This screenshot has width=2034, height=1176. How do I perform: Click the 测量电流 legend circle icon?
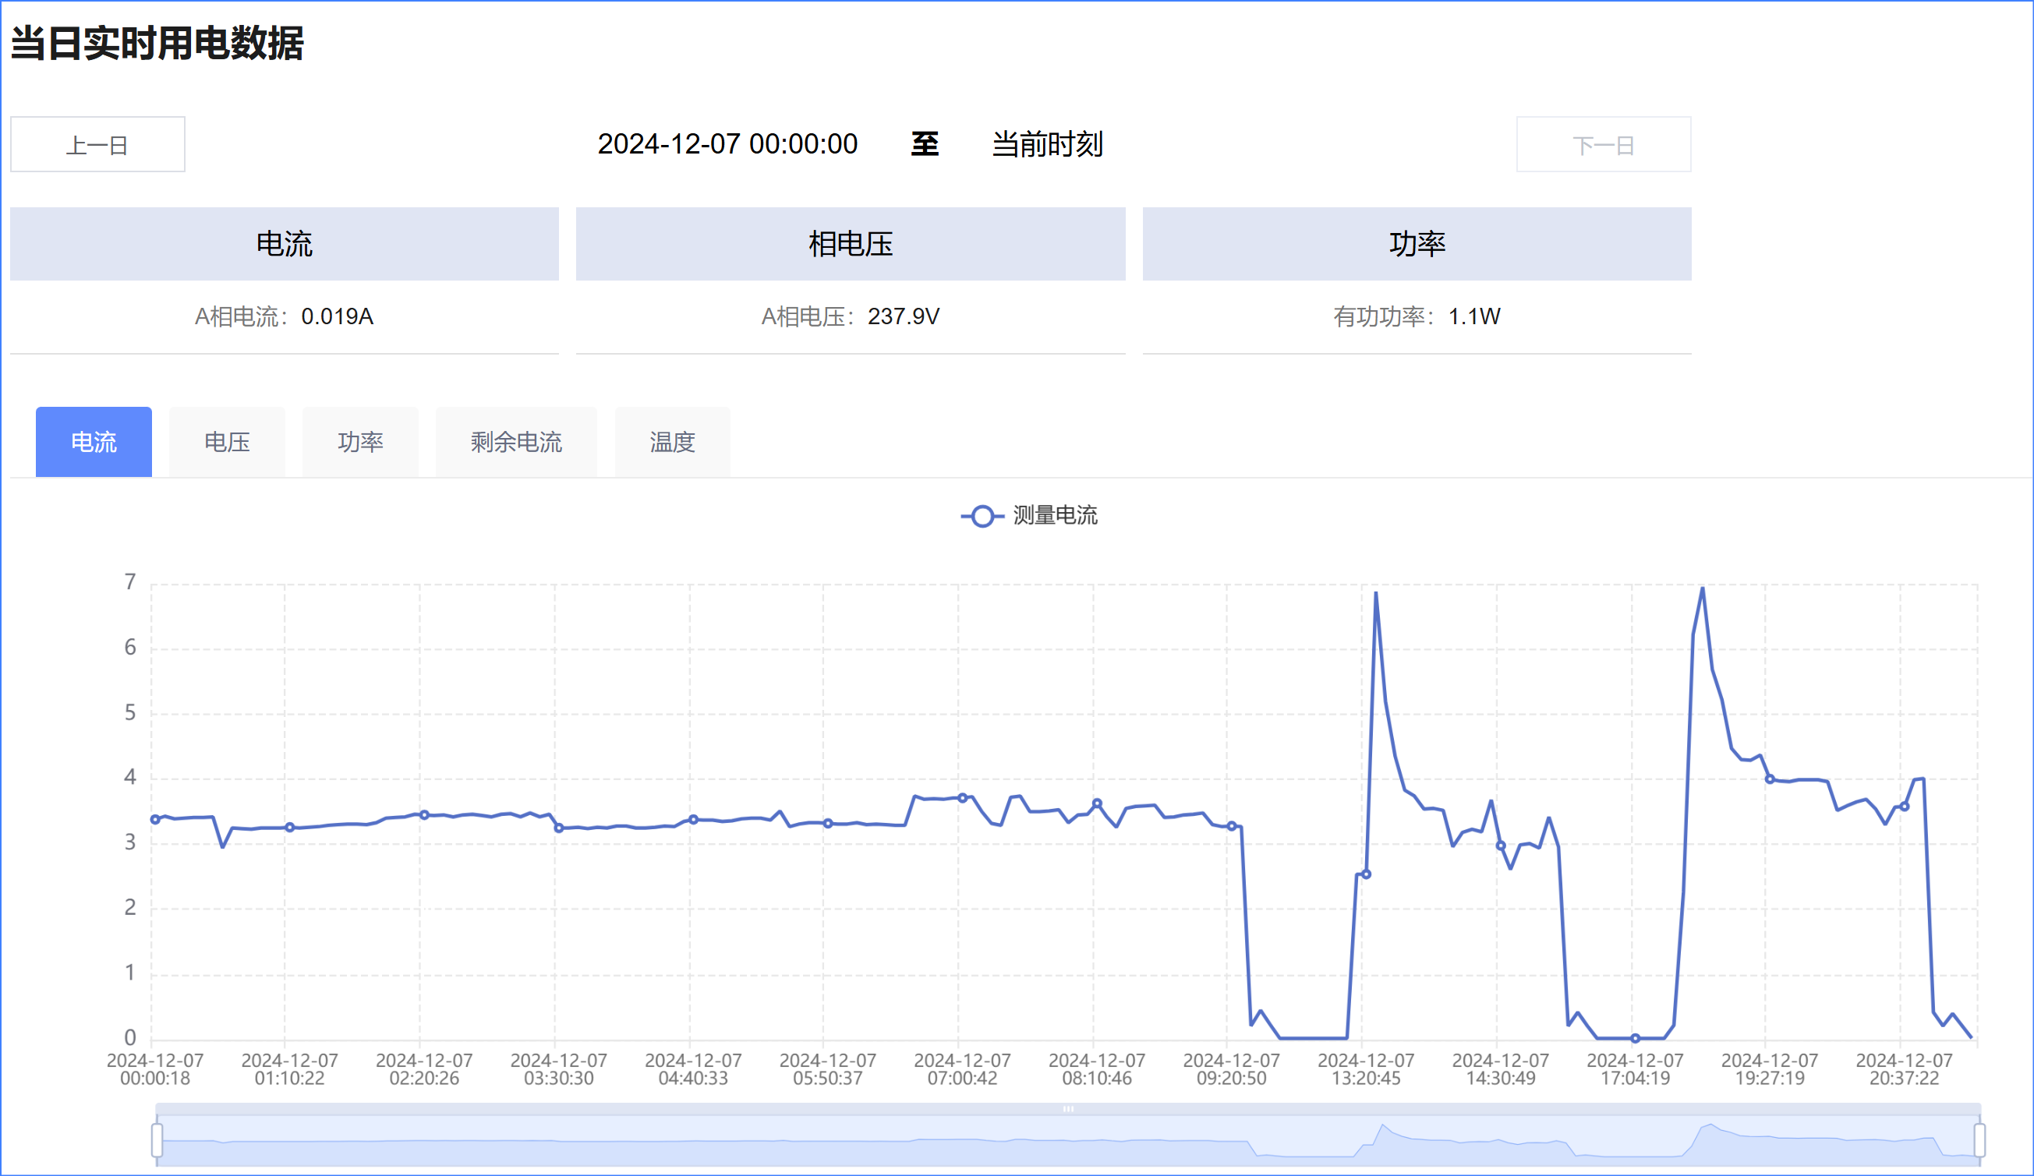coord(982,516)
